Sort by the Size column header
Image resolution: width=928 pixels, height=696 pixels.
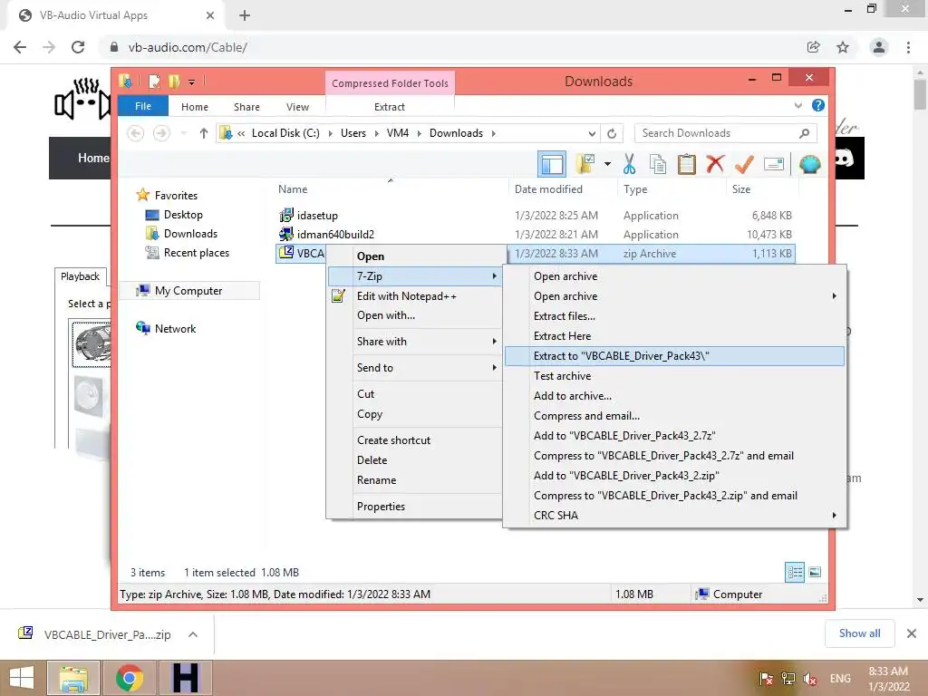click(x=741, y=189)
